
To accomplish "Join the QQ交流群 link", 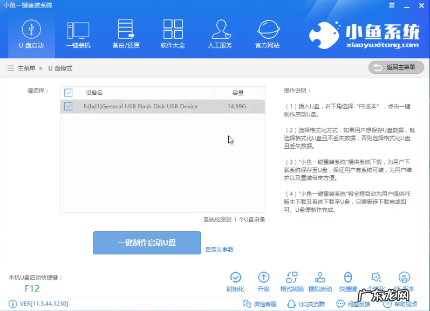I will tap(306, 304).
